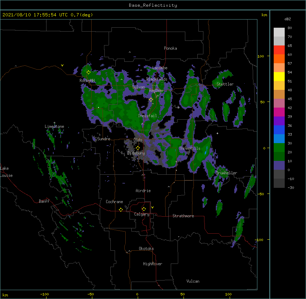
Task: Pick the slate purple 10-0 dBZ legend color
Action: [279, 165]
